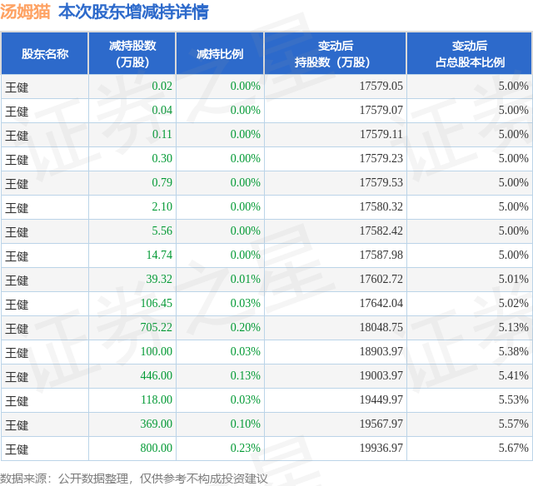Click the 17580.32 holdings value
The width and height of the screenshot is (533, 486).
coord(381,206)
